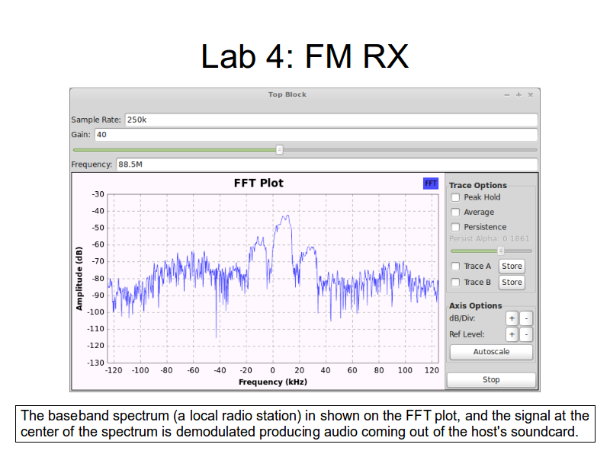Image resolution: width=610 pixels, height=457 pixels.
Task: Enable the Peak Hold checkbox
Action: (455, 197)
